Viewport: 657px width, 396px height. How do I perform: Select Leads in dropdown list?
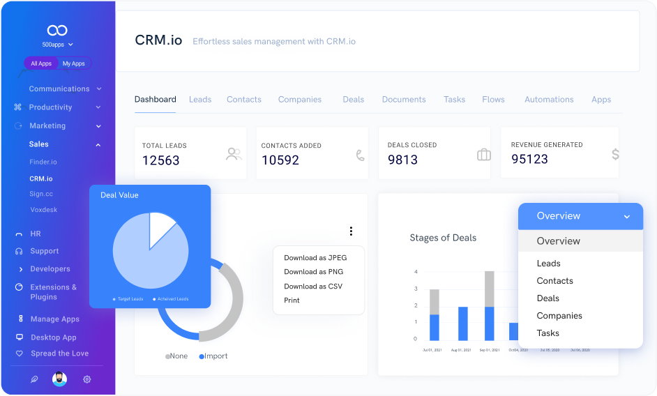pyautogui.click(x=548, y=263)
